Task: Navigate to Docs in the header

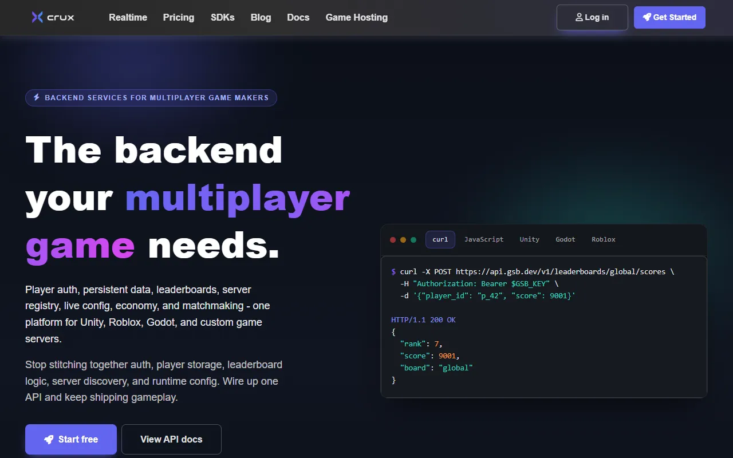Action: coord(298,17)
